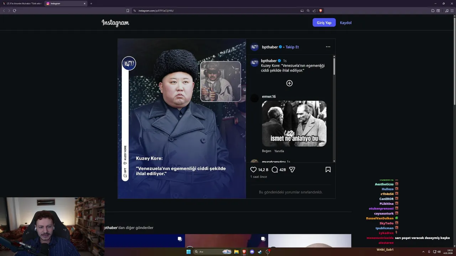Screen dimensions: 456x256
Task: Click Beğen under emwr.16 comment
Action: pyautogui.click(x=266, y=151)
